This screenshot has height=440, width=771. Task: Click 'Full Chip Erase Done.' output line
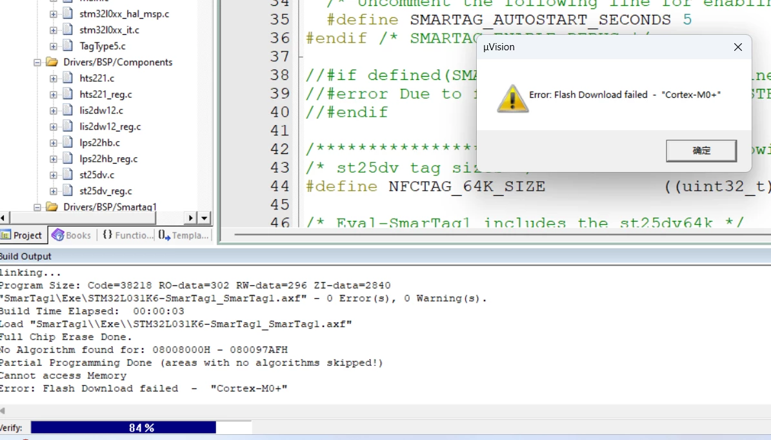point(66,338)
